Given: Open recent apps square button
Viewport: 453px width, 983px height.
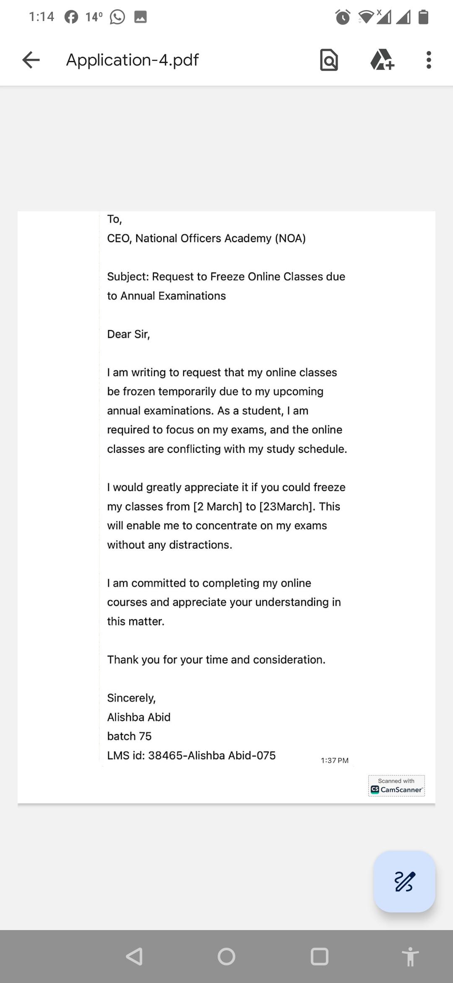Looking at the screenshot, I should (x=319, y=957).
